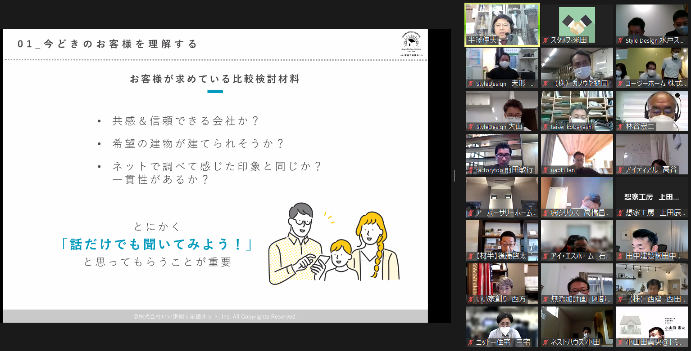Screen dimensions: 691x351
Task: Select the active speaker video 半澤伸夫
Action: pos(502,25)
